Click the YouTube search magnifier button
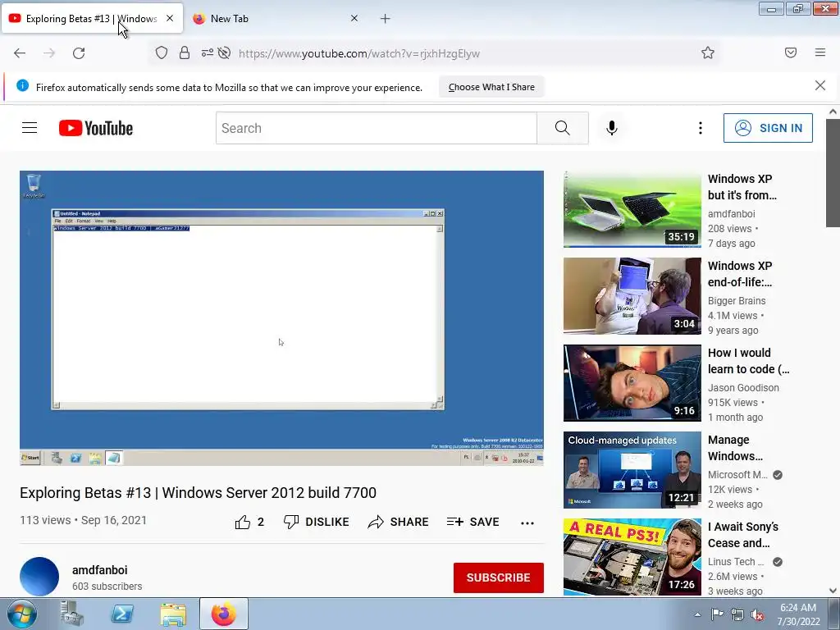Image resolution: width=840 pixels, height=630 pixels. coord(563,128)
